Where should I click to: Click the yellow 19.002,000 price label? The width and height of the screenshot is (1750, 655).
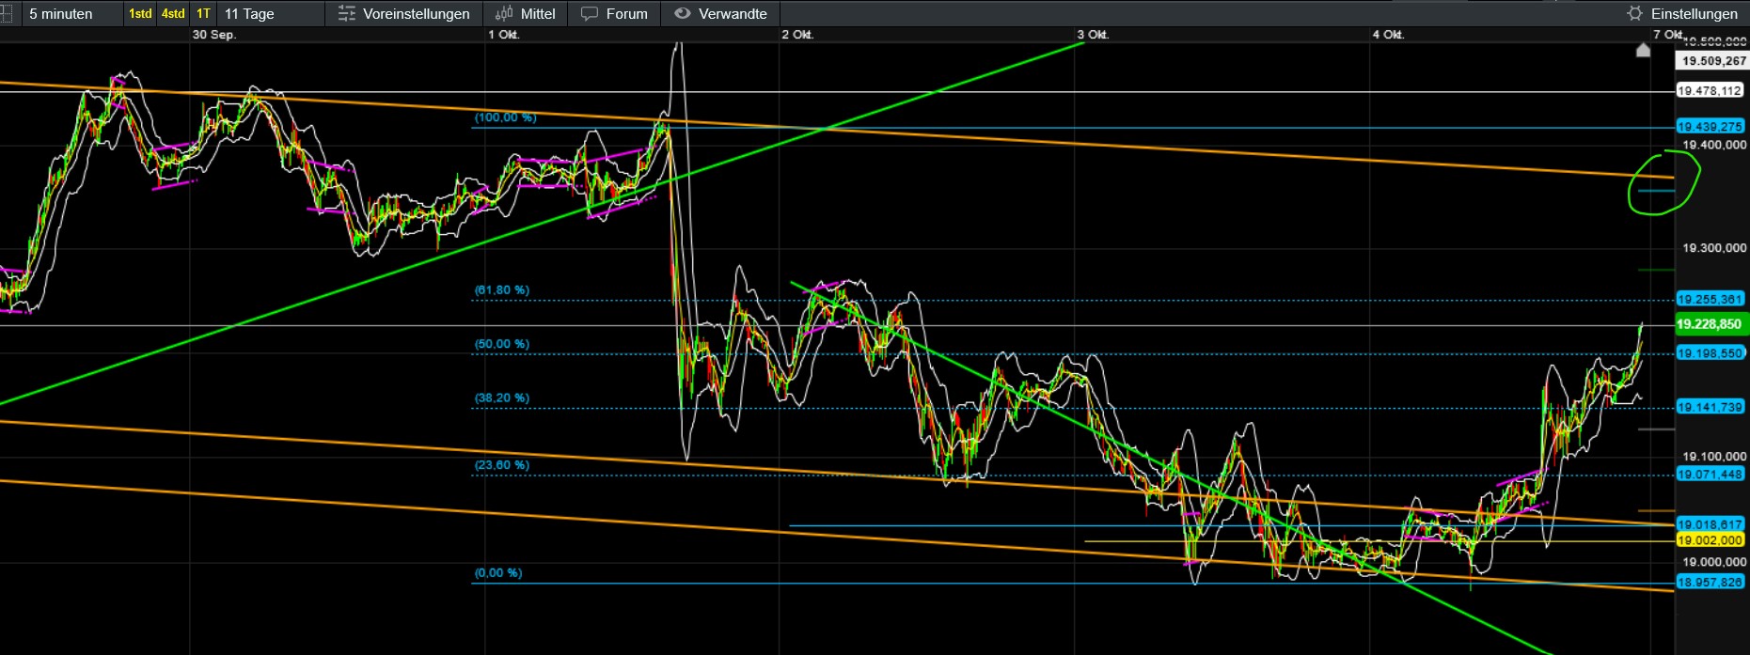(1711, 540)
